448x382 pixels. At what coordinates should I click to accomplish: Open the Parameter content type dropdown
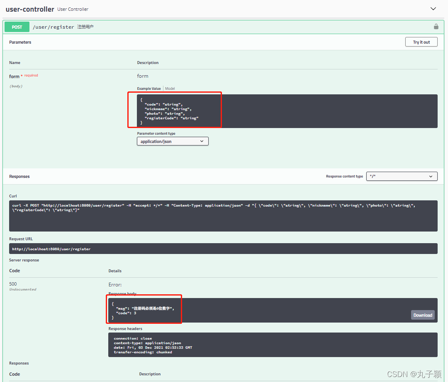pos(173,141)
